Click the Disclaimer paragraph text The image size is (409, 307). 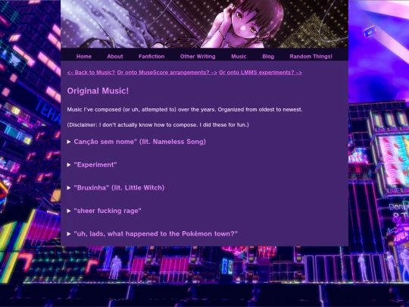[x=158, y=125]
